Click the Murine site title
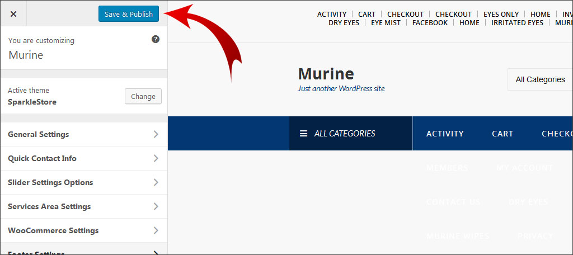Screen dimensions: 573x255 coord(326,74)
